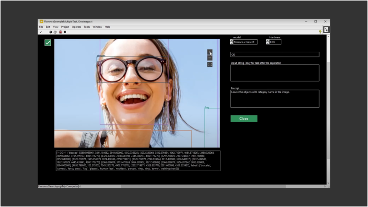This screenshot has height=207, width=368.
Task: Click the LabVIEW VI icon in the title bar
Action: pyautogui.click(x=41, y=22)
